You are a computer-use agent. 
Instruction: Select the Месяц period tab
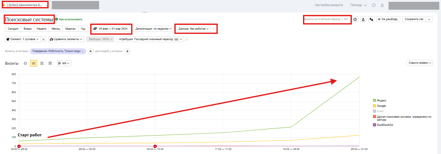[x=56, y=29]
